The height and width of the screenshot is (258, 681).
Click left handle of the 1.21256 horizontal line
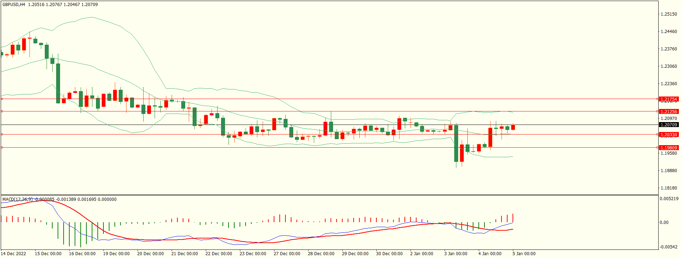point(2,111)
